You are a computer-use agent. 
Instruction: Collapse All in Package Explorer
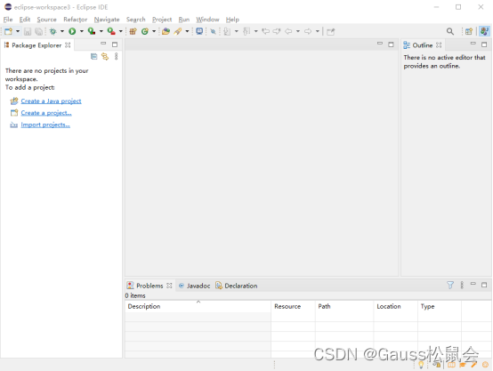(x=94, y=57)
